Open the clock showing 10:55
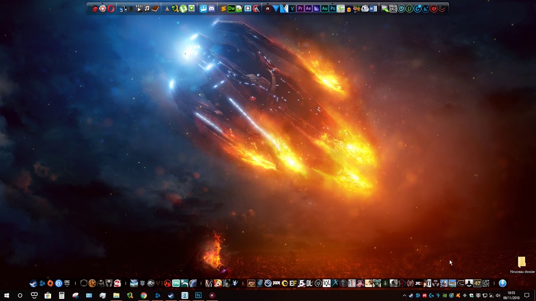536x301 pixels. coord(511,295)
